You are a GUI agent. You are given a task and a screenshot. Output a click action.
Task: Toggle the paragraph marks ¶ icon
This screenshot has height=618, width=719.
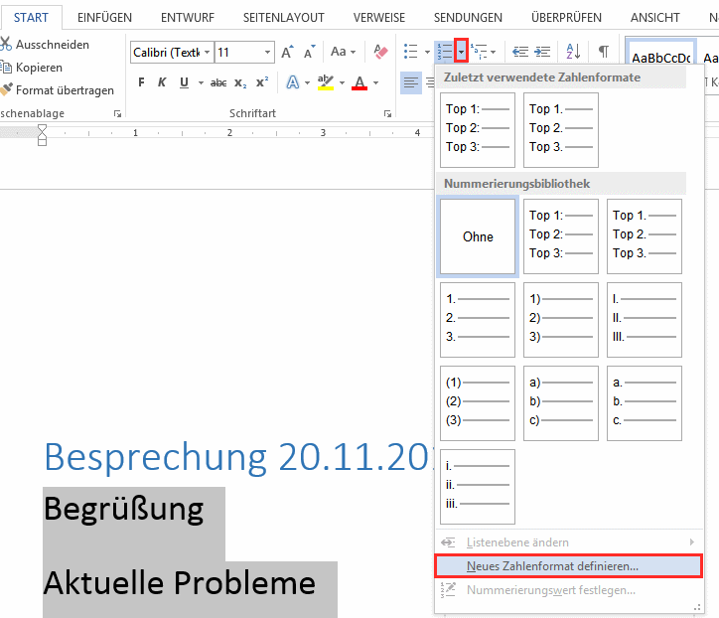(604, 52)
